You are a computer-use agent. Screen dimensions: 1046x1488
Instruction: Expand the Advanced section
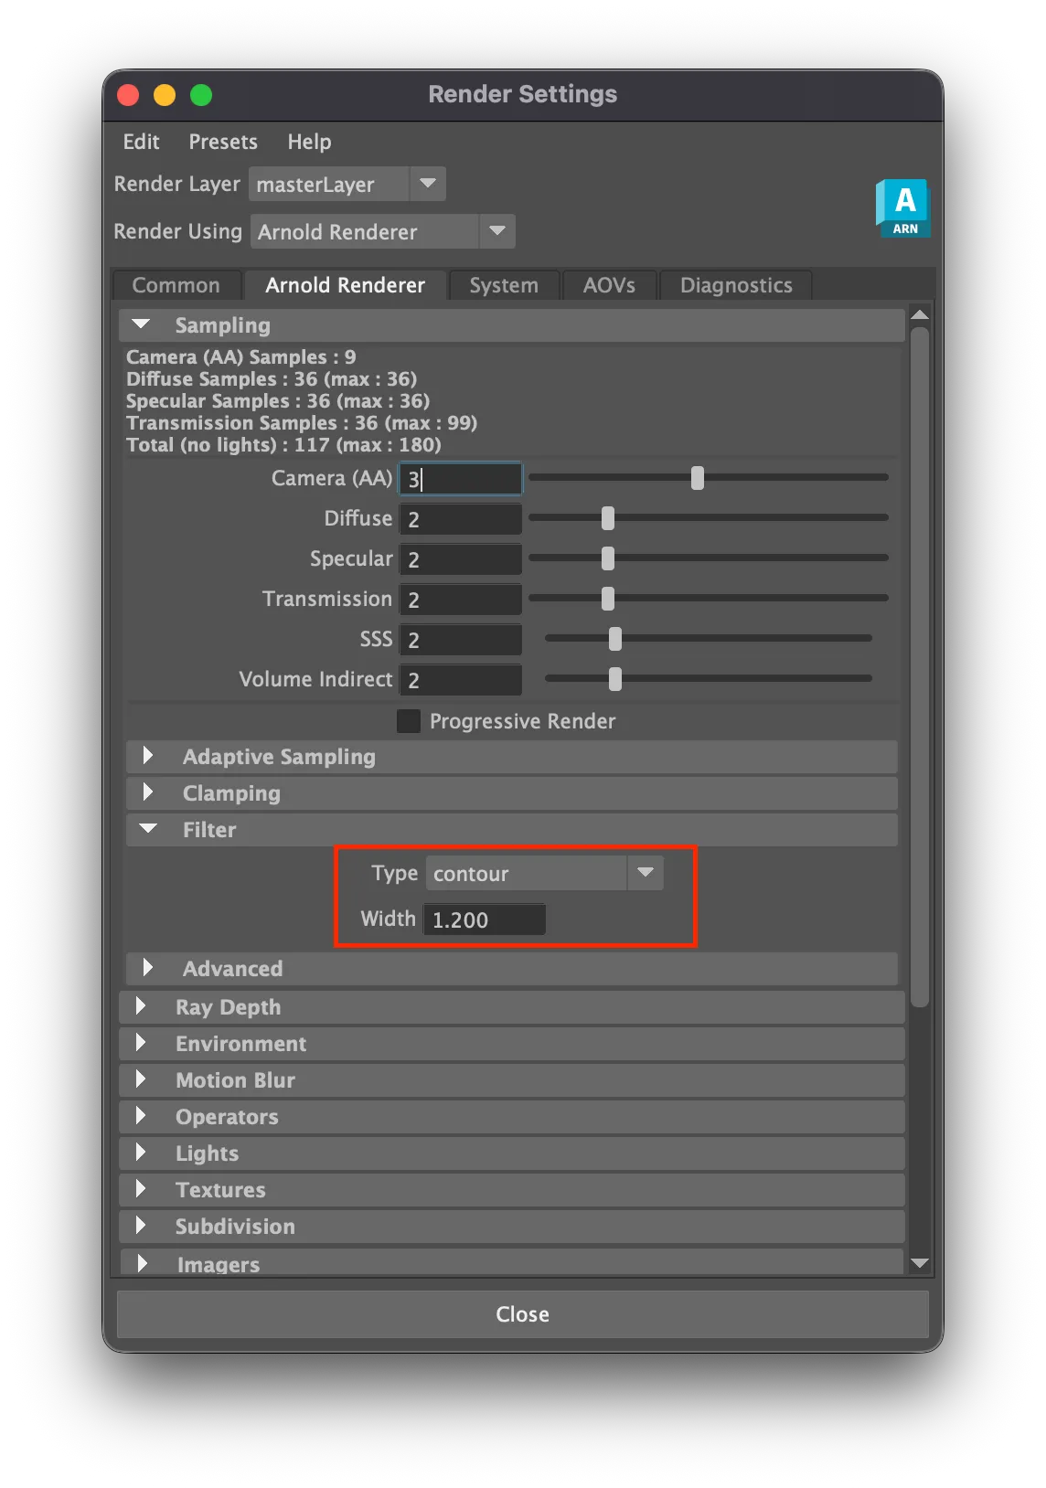(x=511, y=969)
